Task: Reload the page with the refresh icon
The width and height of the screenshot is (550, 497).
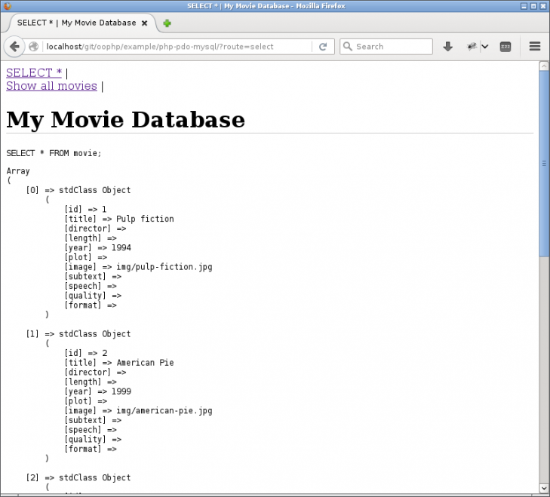Action: coord(323,46)
